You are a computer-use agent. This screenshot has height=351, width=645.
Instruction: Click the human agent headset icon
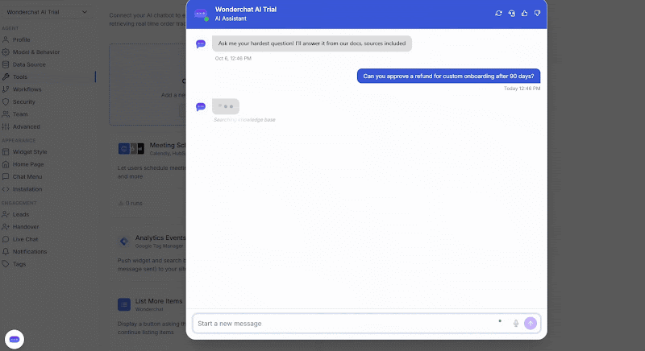point(511,13)
